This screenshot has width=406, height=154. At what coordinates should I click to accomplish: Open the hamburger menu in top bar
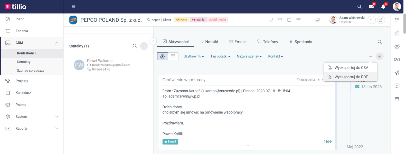(x=73, y=7)
